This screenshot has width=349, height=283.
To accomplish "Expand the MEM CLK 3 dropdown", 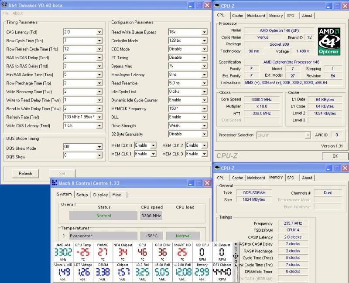I will tap(204, 154).
